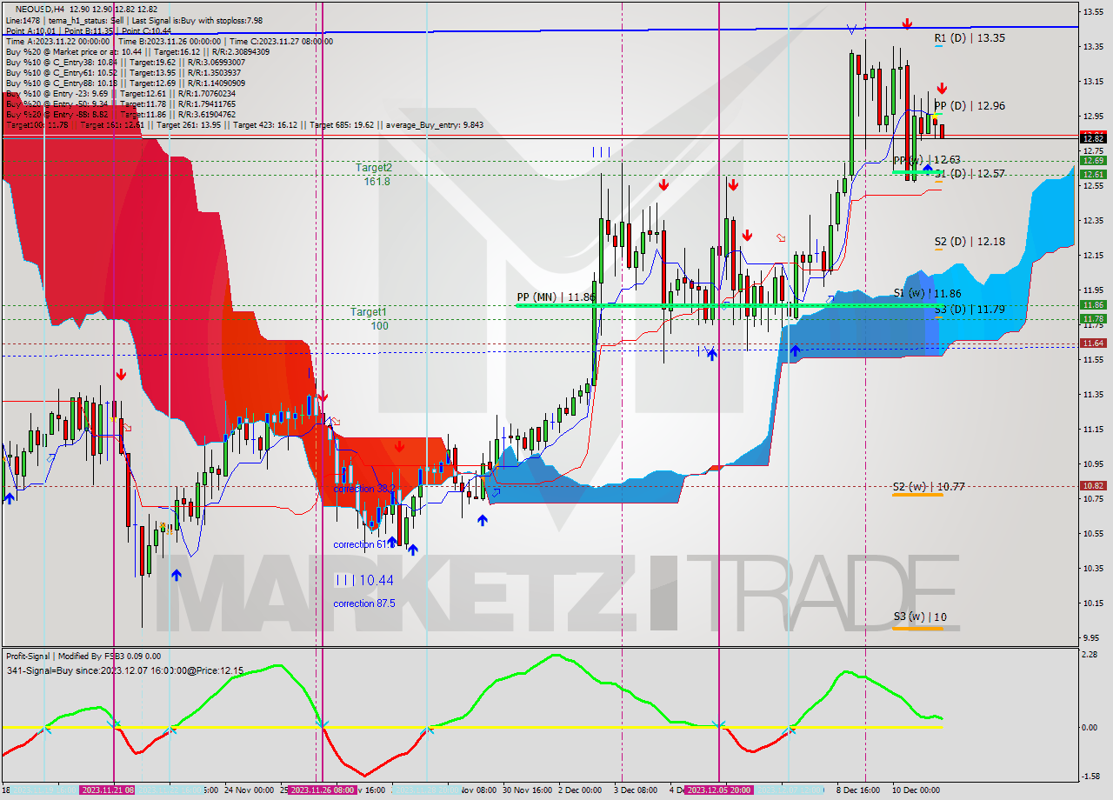Click the green 12.61 price tag on axis

click(1093, 175)
